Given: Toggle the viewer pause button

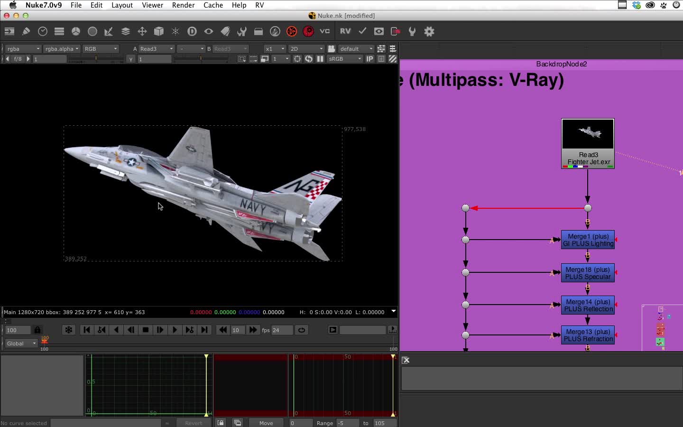Looking at the screenshot, I should tap(320, 59).
